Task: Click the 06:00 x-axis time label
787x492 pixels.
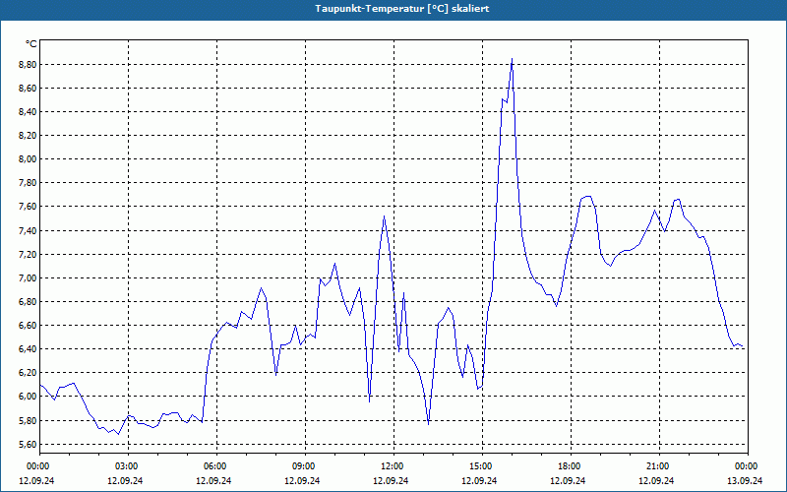Action: click(214, 466)
